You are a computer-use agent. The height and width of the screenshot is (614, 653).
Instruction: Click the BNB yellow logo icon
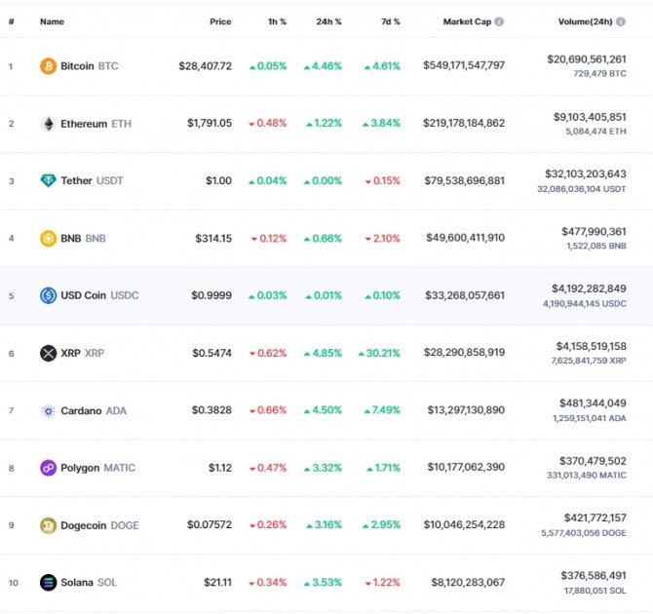pos(49,238)
